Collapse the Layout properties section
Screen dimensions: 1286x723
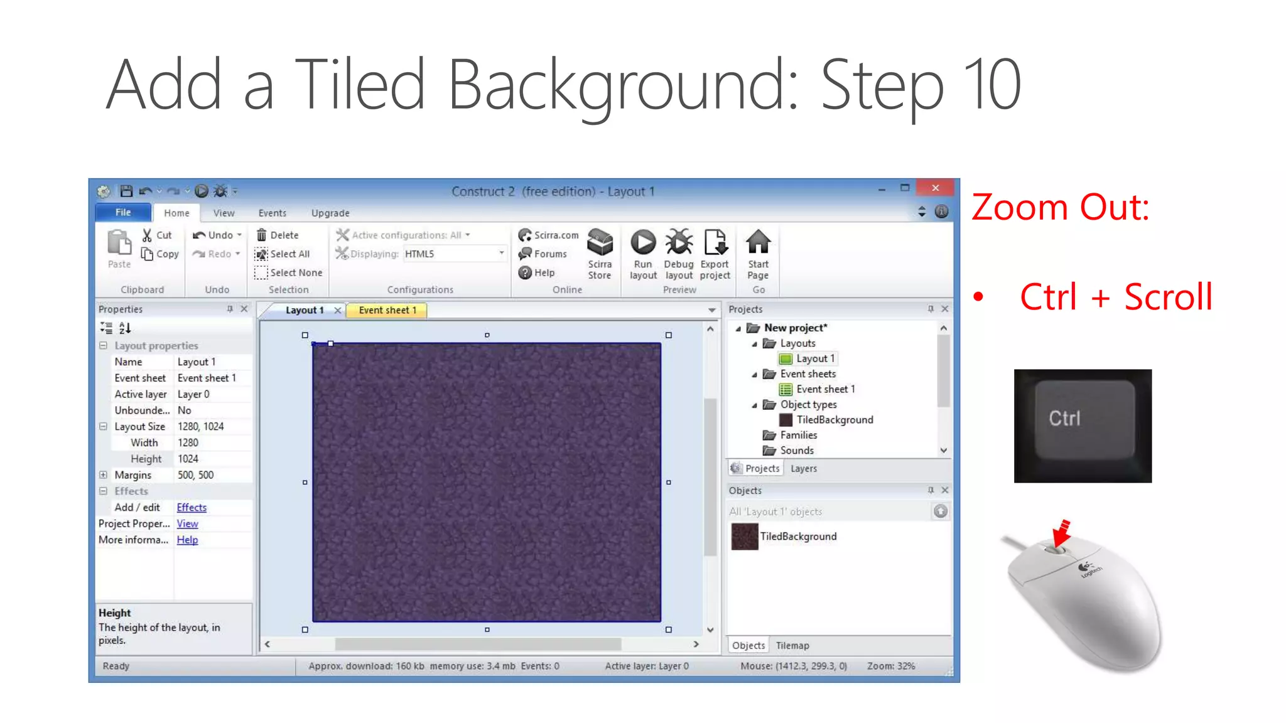(104, 346)
